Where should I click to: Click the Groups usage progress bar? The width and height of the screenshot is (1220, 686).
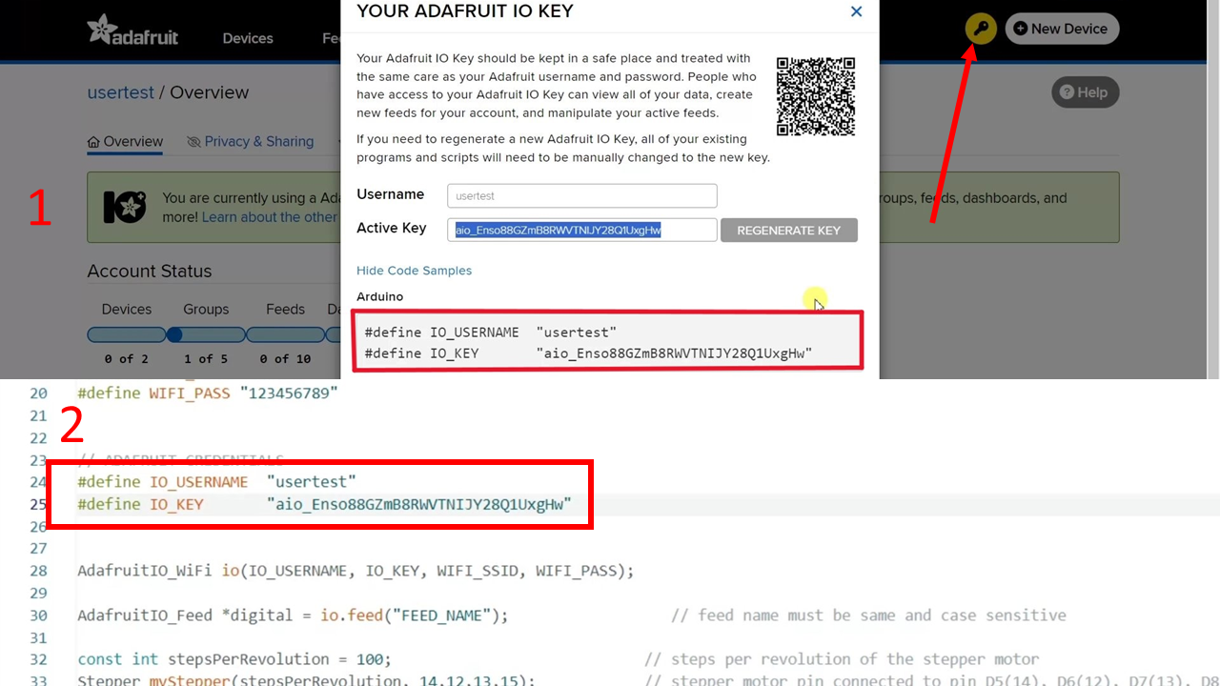206,334
